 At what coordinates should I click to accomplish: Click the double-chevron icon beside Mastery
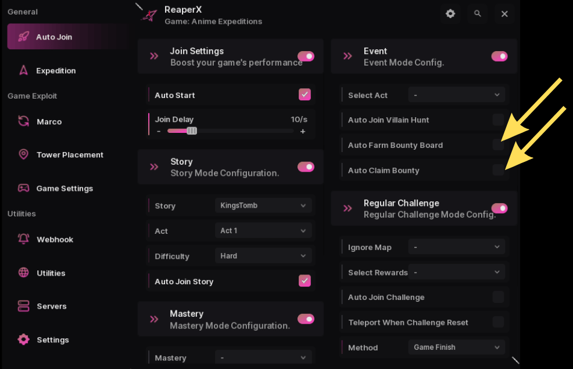click(x=154, y=319)
